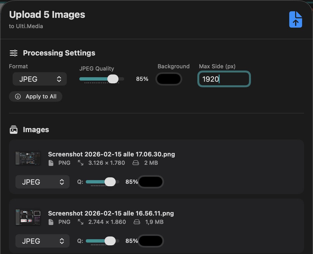Select the Max Side pixel input field
The height and width of the screenshot is (254, 313).
[224, 79]
